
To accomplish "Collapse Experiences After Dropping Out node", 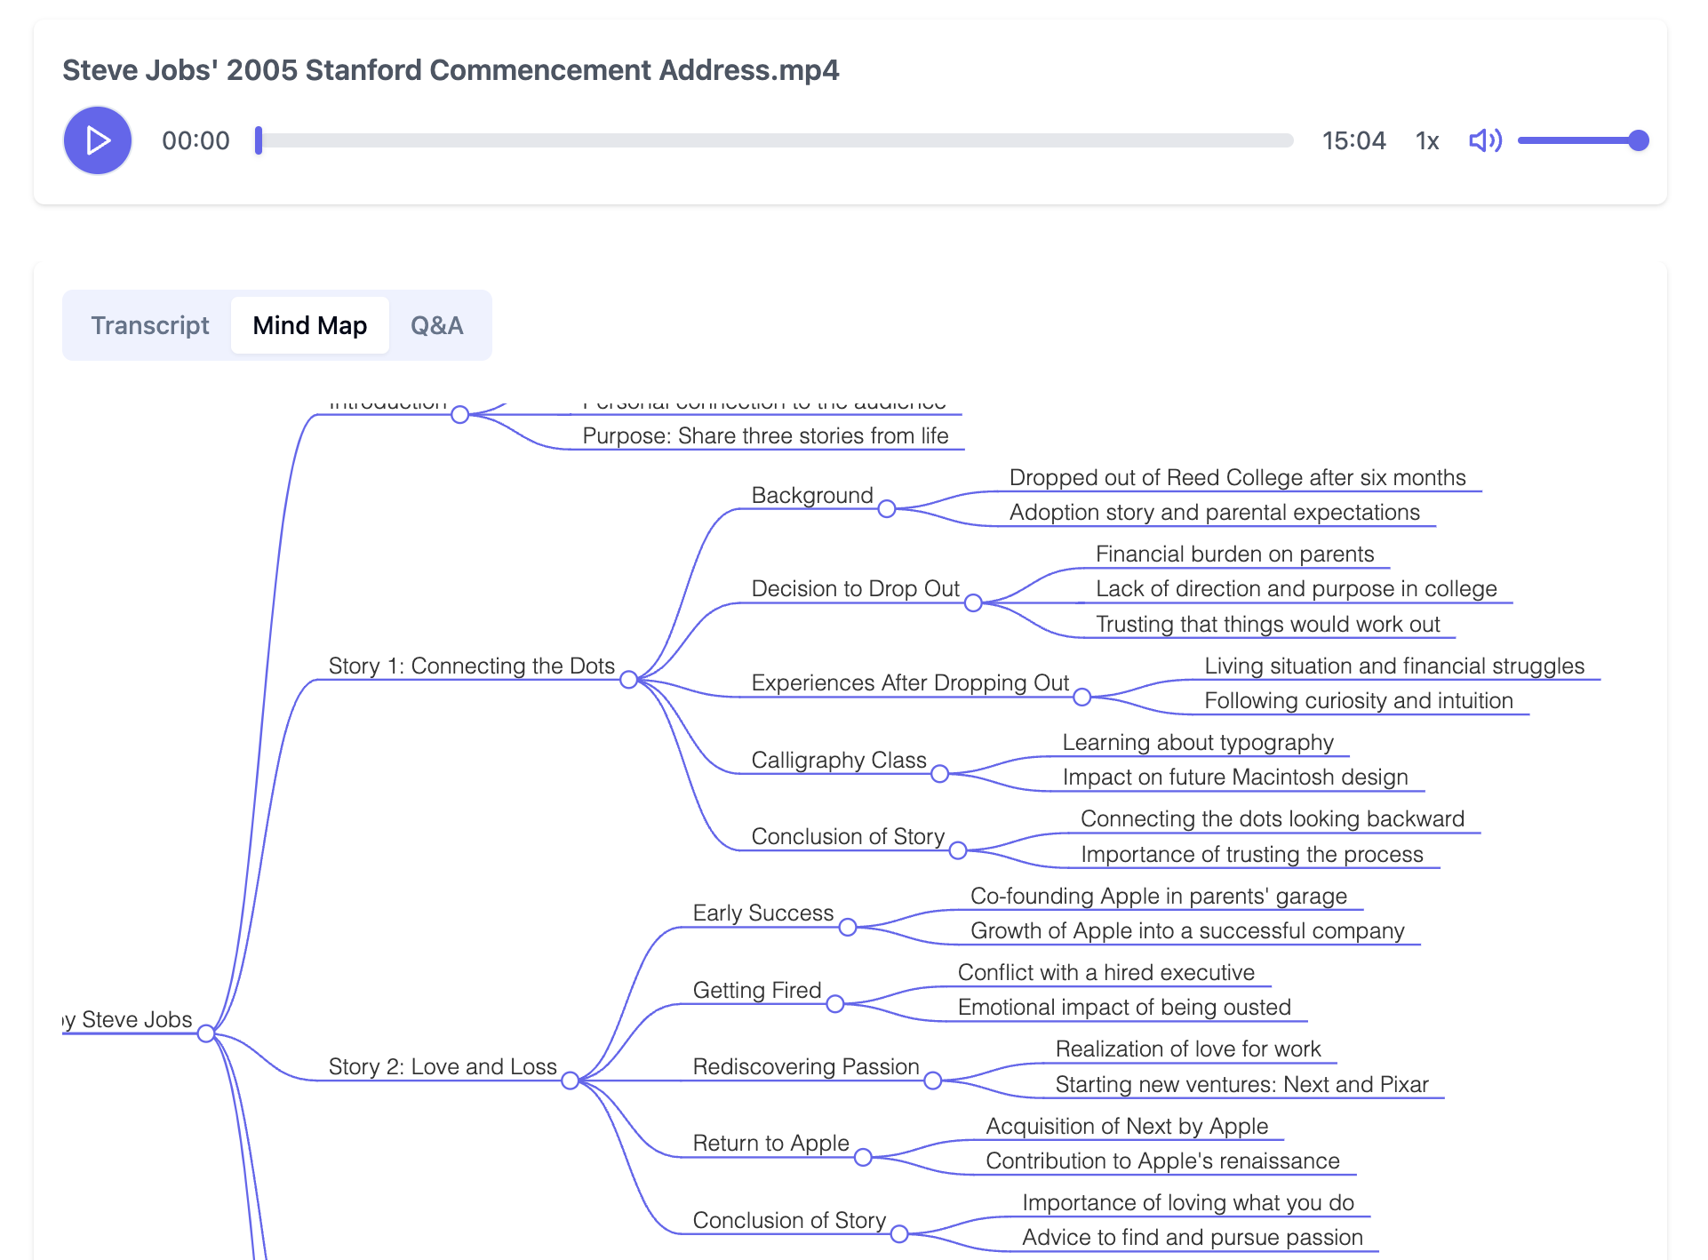I will [x=1081, y=698].
